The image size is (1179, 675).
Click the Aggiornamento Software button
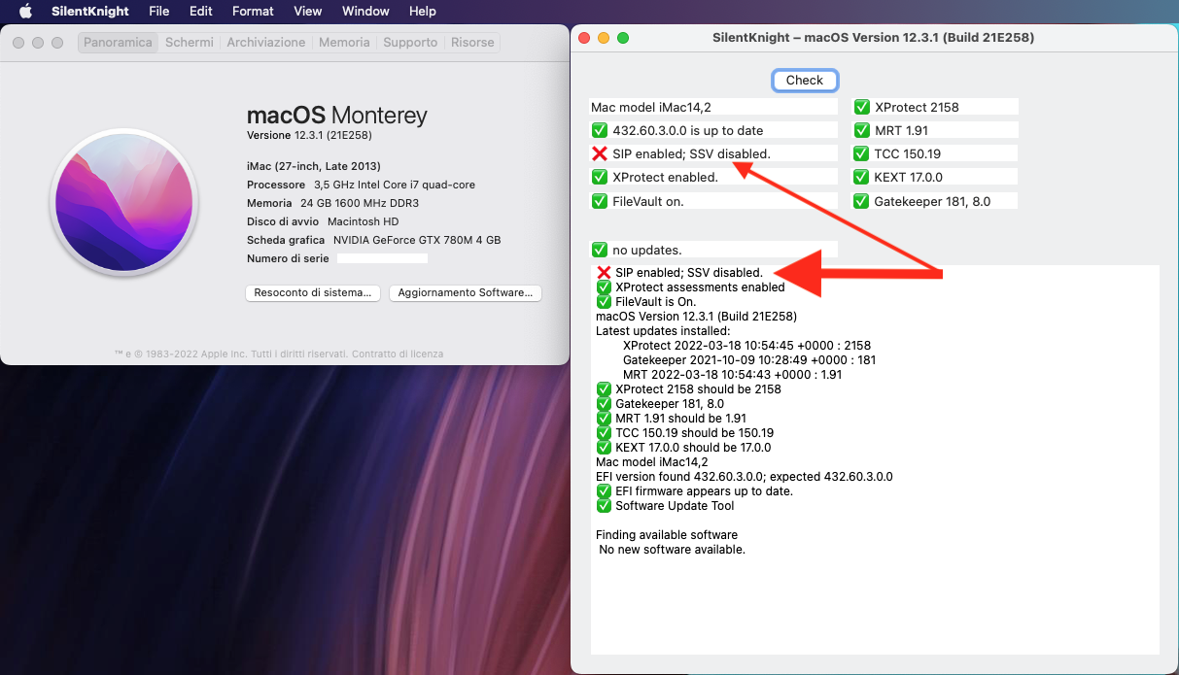465,292
